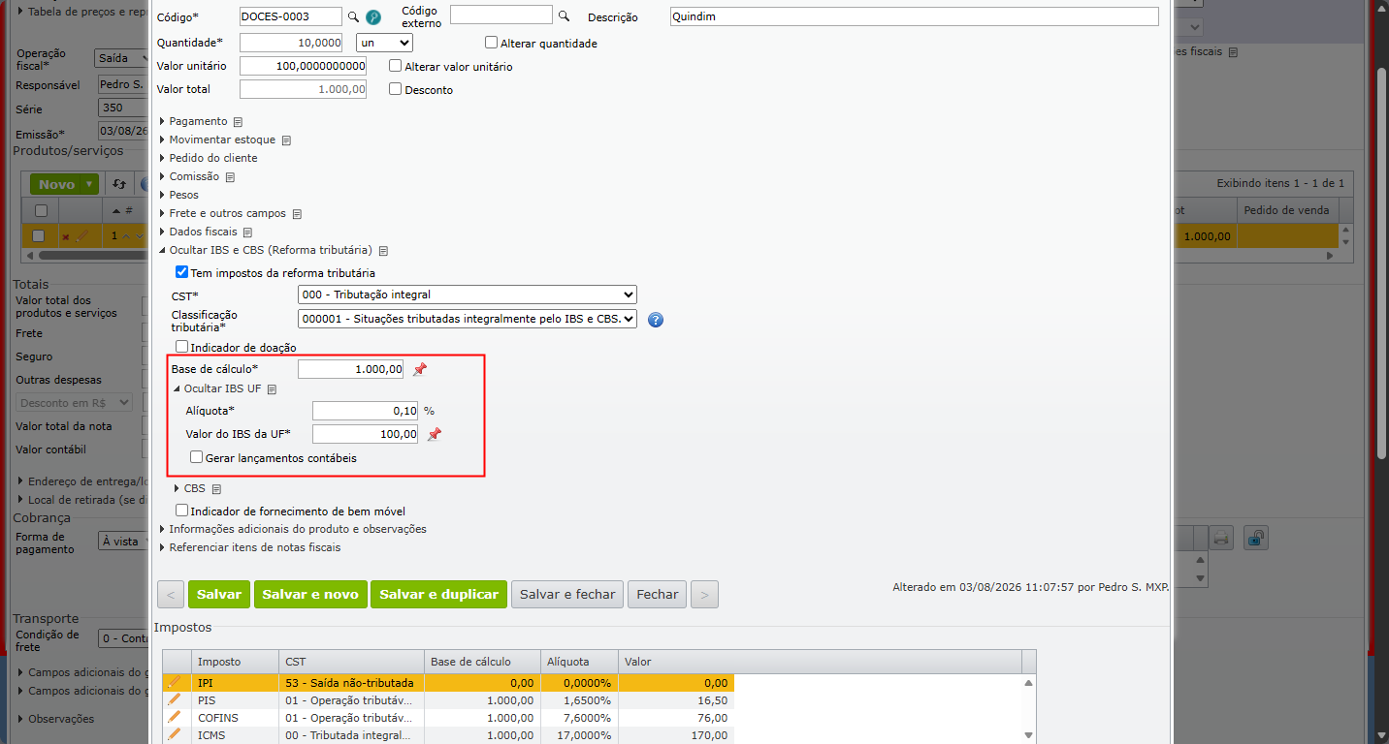The height and width of the screenshot is (744, 1389).
Task: Check the background product row 1 checkbox
Action: coord(39,235)
